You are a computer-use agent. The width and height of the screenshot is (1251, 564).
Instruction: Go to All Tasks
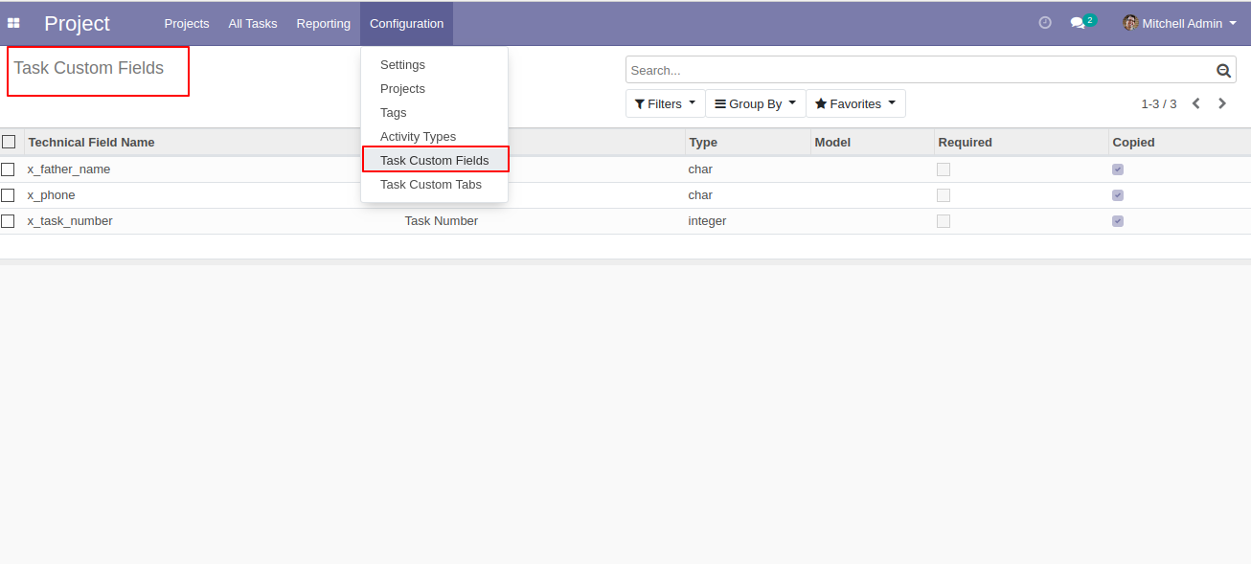tap(253, 23)
